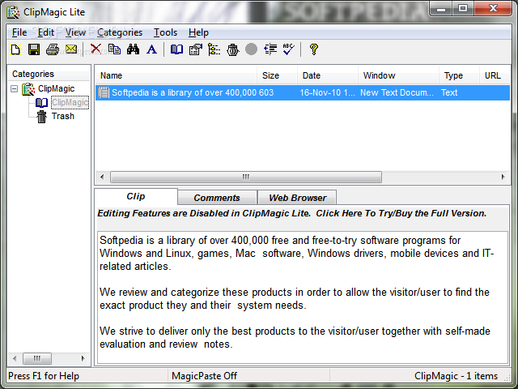Click the ClipMagic Lite title bar icon

pyautogui.click(x=13, y=12)
